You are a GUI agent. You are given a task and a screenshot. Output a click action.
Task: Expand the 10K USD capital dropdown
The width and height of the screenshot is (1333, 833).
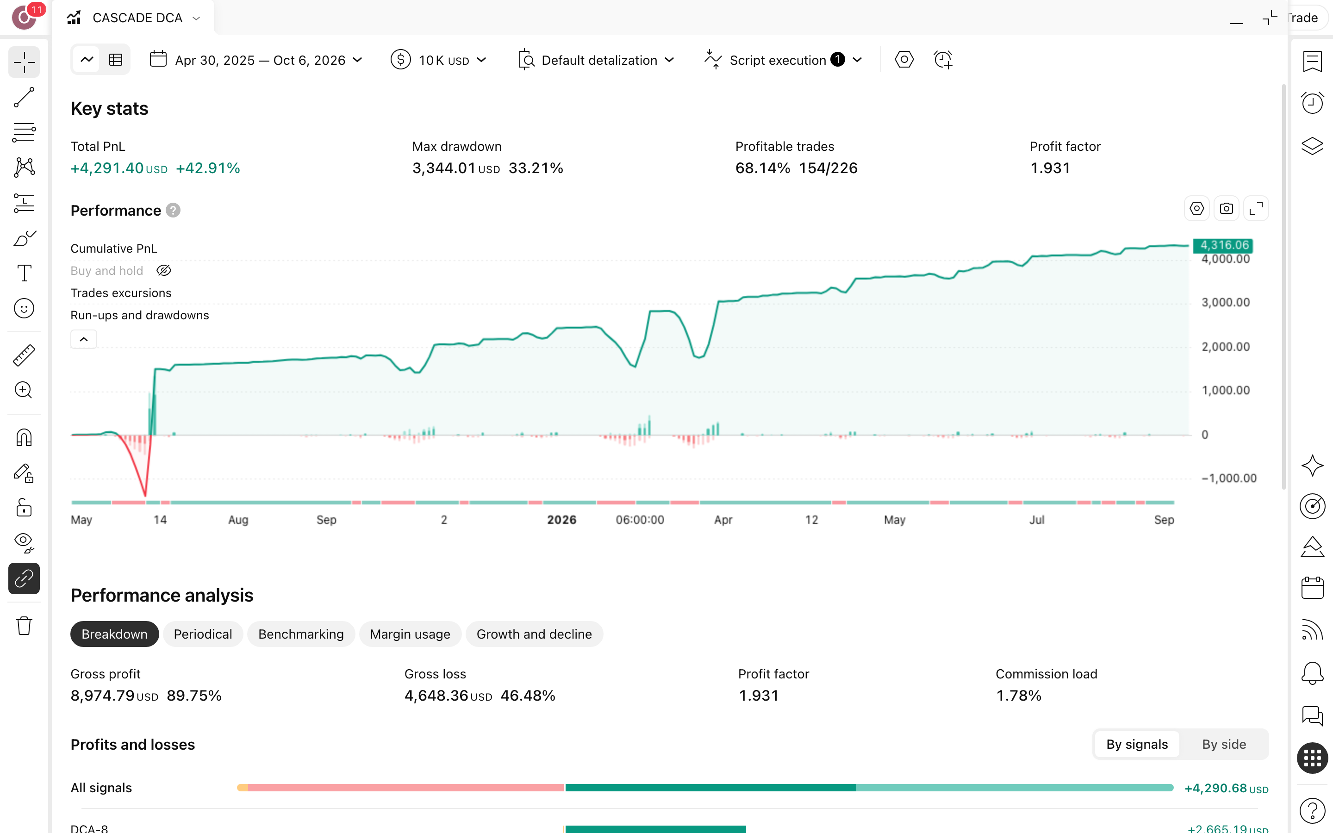[439, 60]
